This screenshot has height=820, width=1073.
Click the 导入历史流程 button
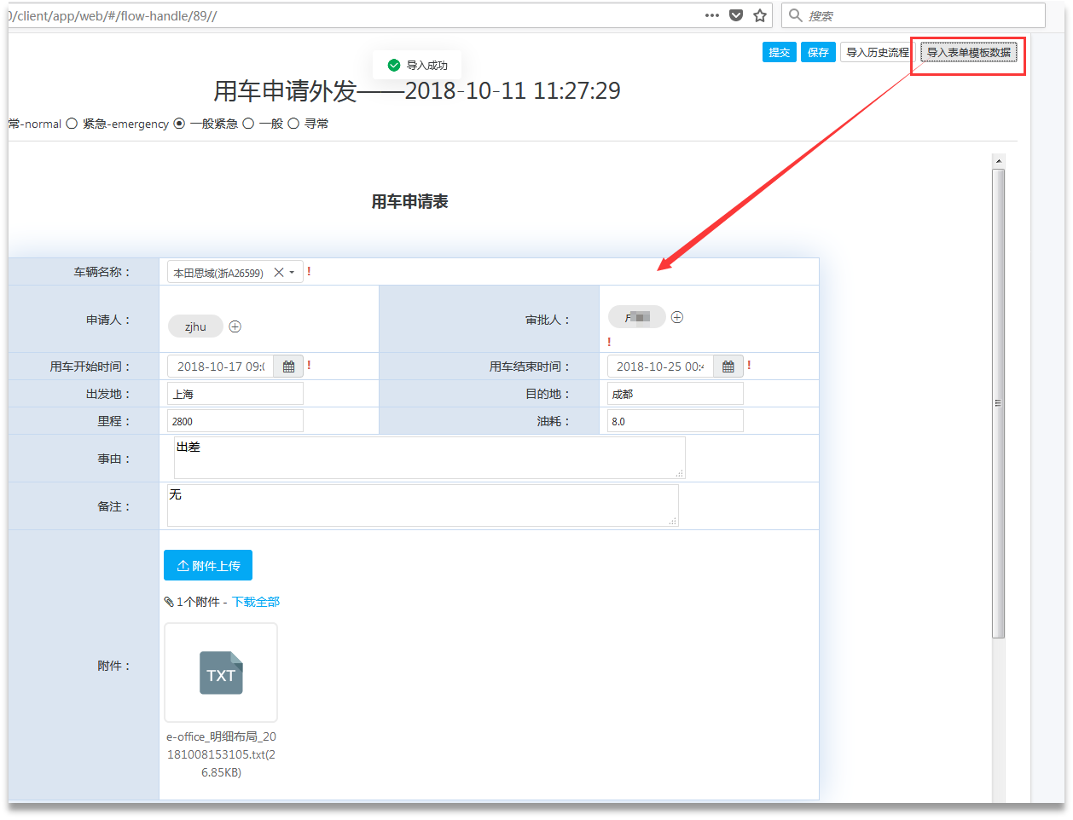(x=877, y=52)
